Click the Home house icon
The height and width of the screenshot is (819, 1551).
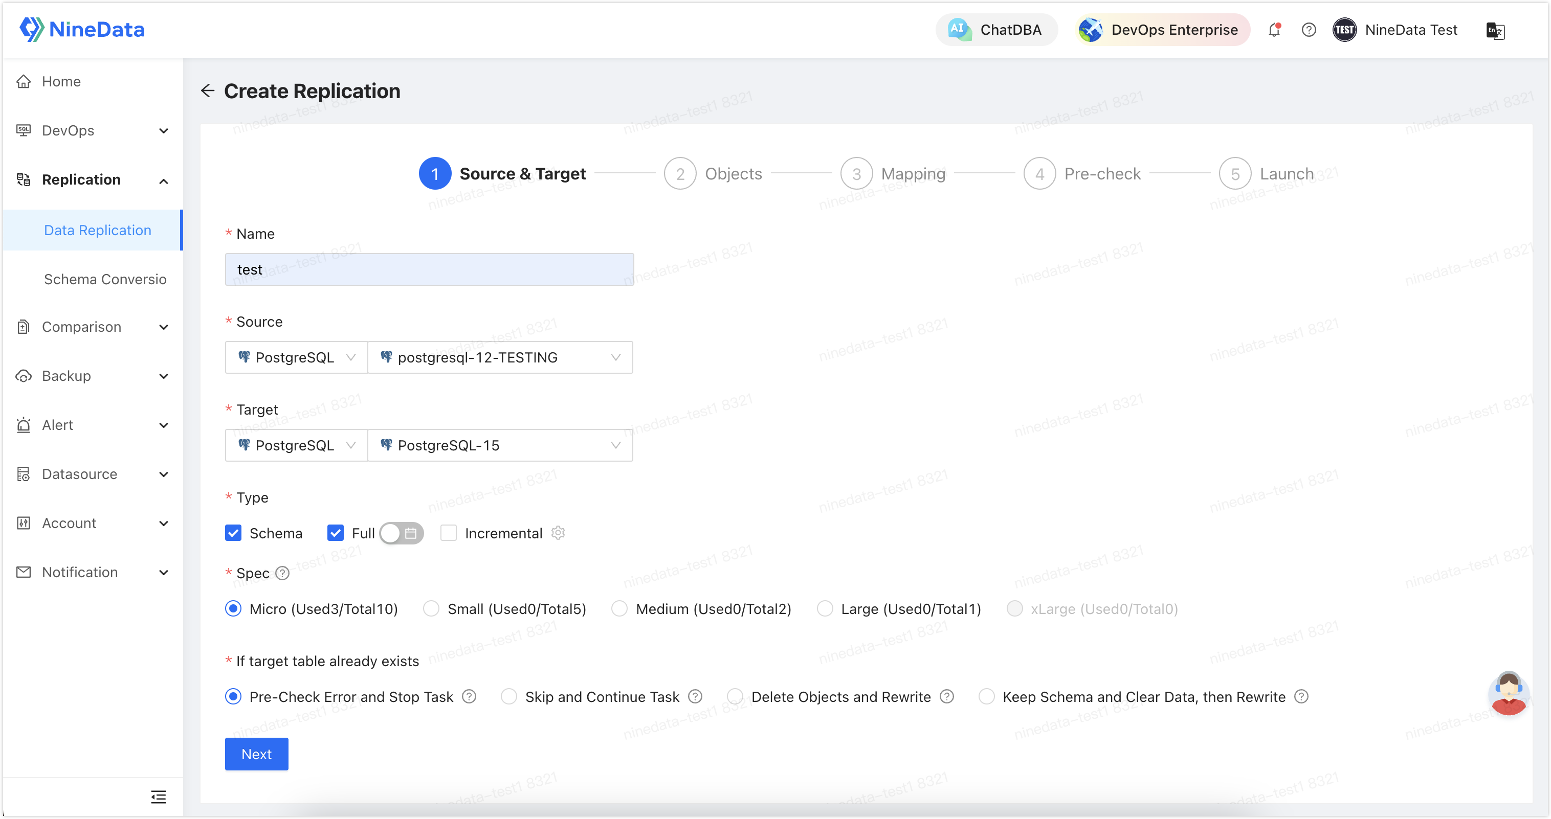click(24, 81)
